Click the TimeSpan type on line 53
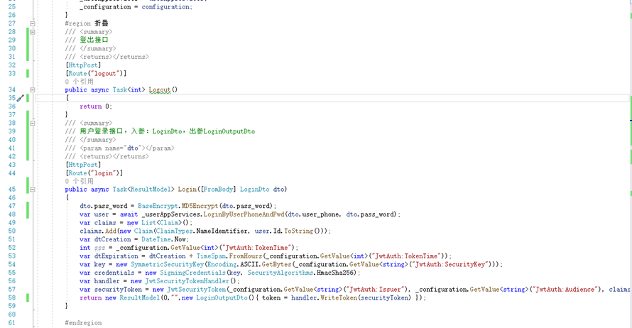Screen dimensions: 632x328 (x=211, y=256)
